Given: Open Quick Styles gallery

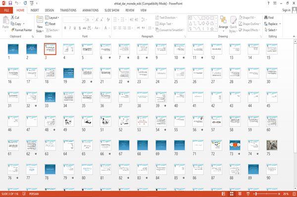Looking at the screenshot, I should click(233, 25).
